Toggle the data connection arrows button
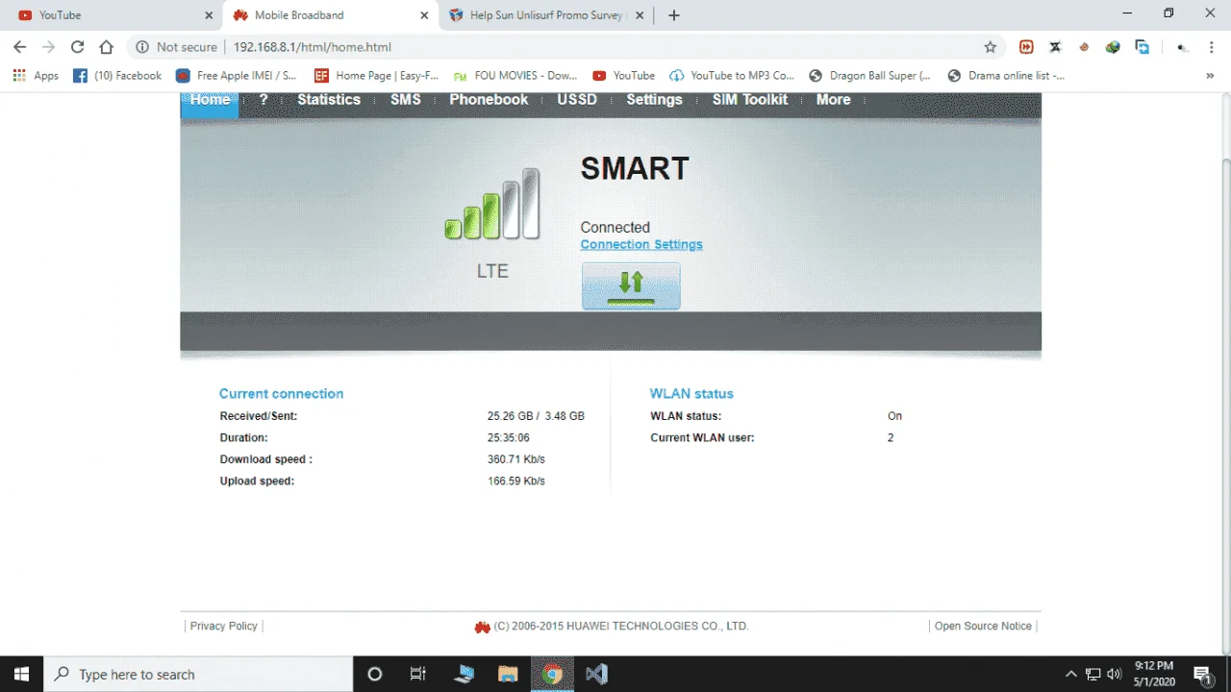This screenshot has height=692, width=1231. click(x=631, y=286)
